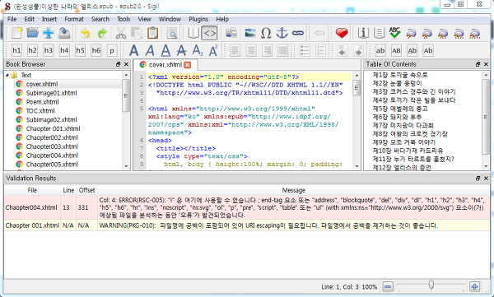Screen dimensions: 494x297
Task: Zoom in with the plus button
Action: [474, 287]
